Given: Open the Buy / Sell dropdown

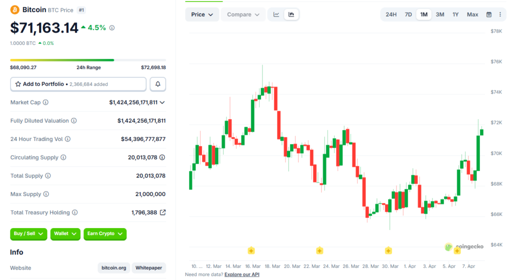Looking at the screenshot, I should pyautogui.click(x=28, y=233).
